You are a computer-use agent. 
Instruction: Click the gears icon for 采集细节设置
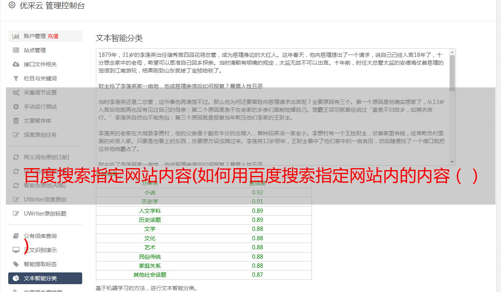point(16,92)
